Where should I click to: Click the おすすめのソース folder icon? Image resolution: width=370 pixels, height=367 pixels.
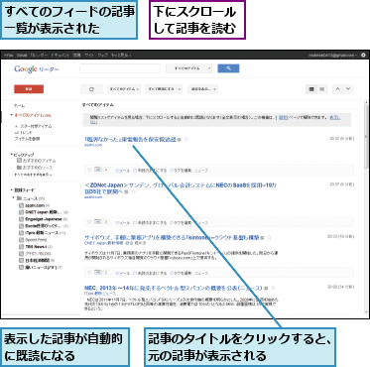(x=19, y=168)
